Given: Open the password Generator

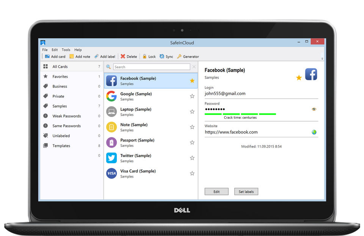Looking at the screenshot, I should (179, 57).
